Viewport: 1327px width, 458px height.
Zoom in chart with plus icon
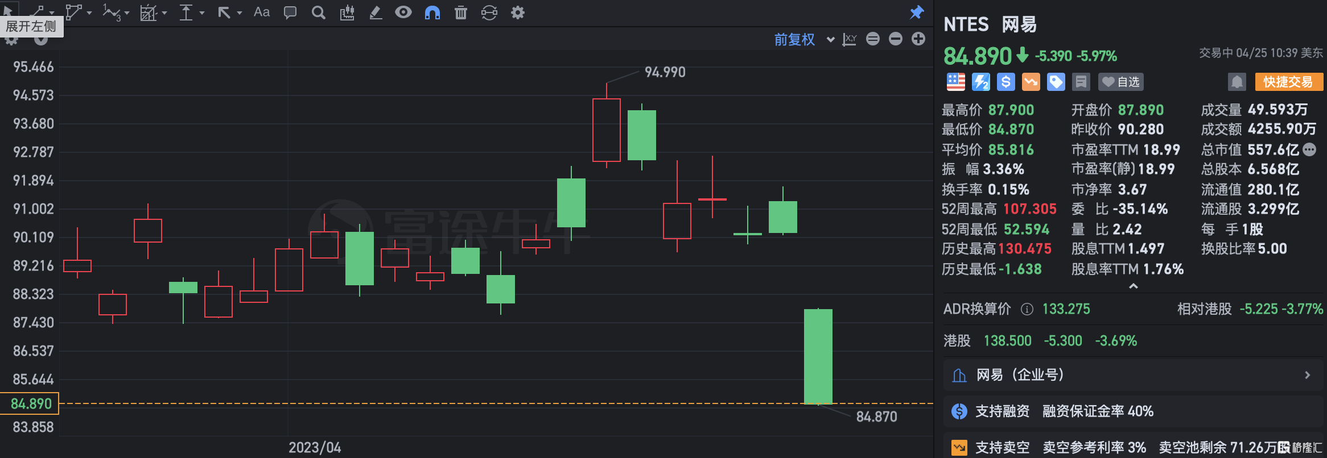918,39
